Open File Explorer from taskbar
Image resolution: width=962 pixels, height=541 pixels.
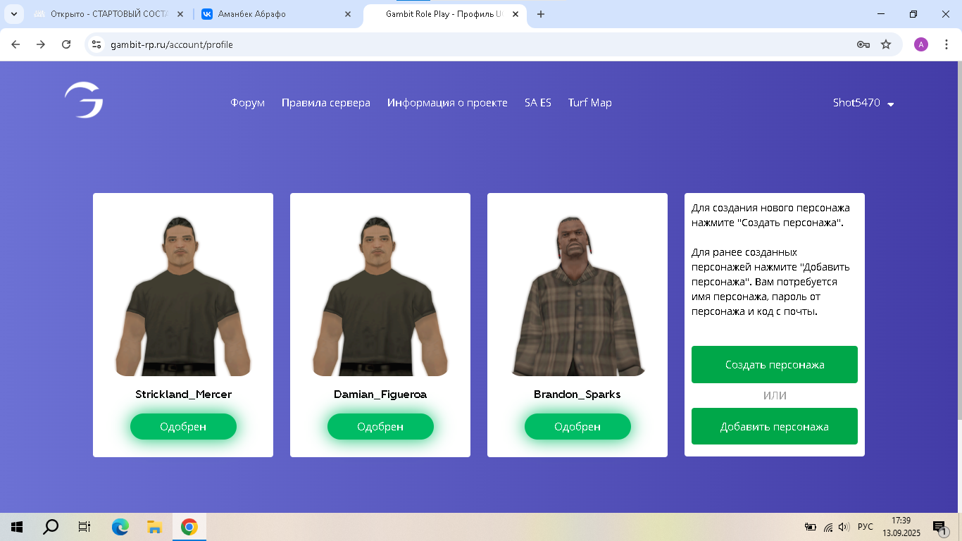tap(155, 527)
